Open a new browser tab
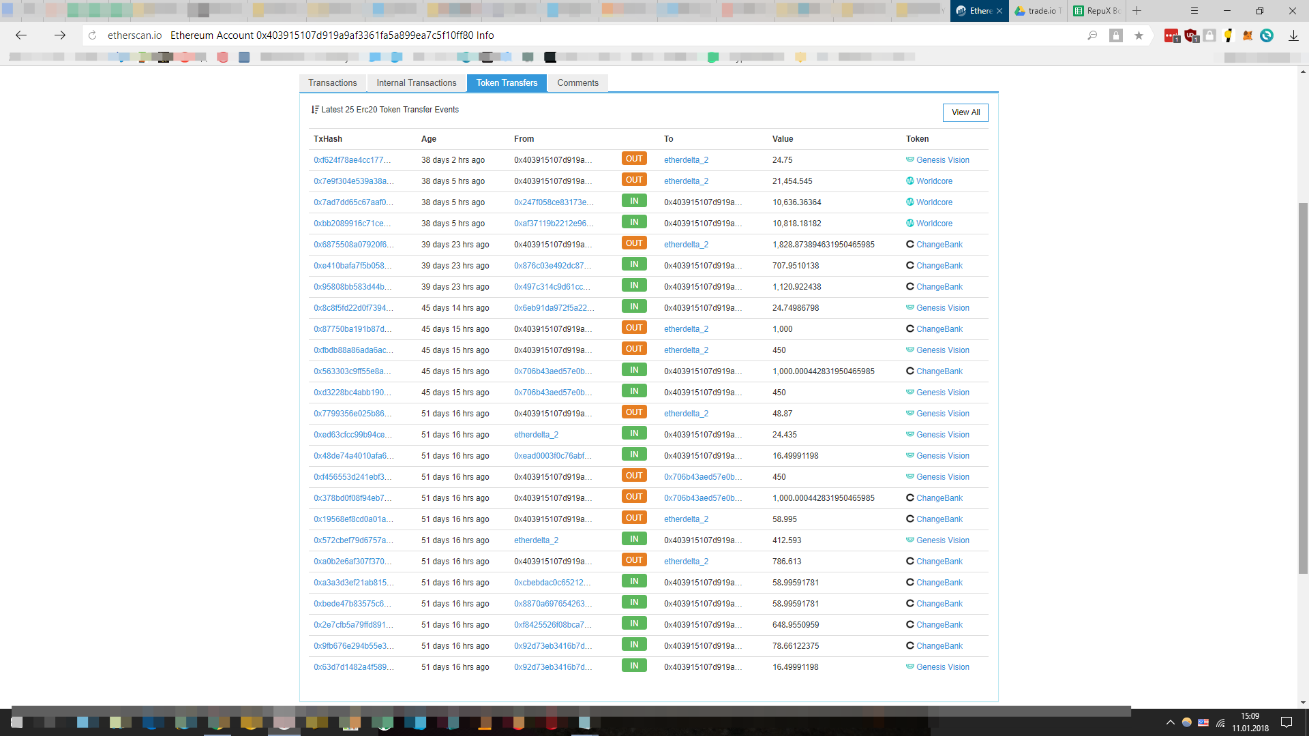1309x736 pixels. point(1137,11)
